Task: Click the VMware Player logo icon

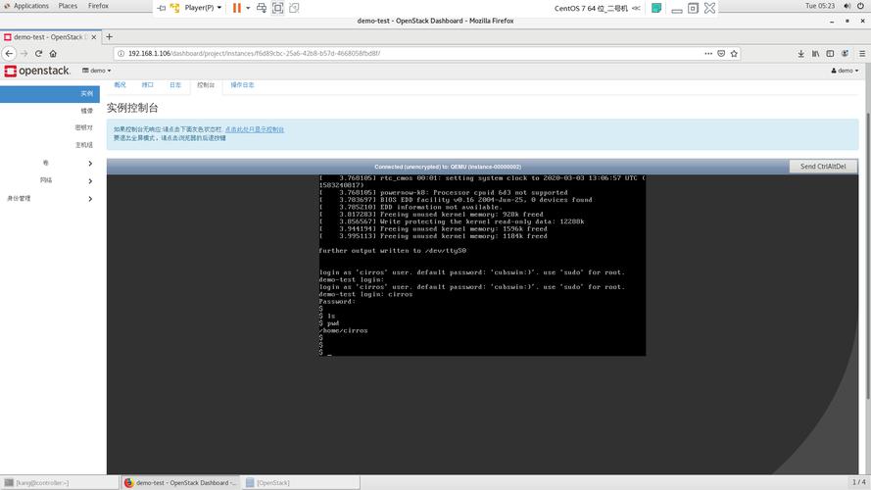Action: click(175, 8)
